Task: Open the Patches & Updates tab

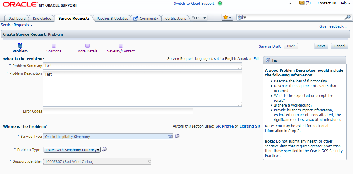Action: (x=112, y=19)
